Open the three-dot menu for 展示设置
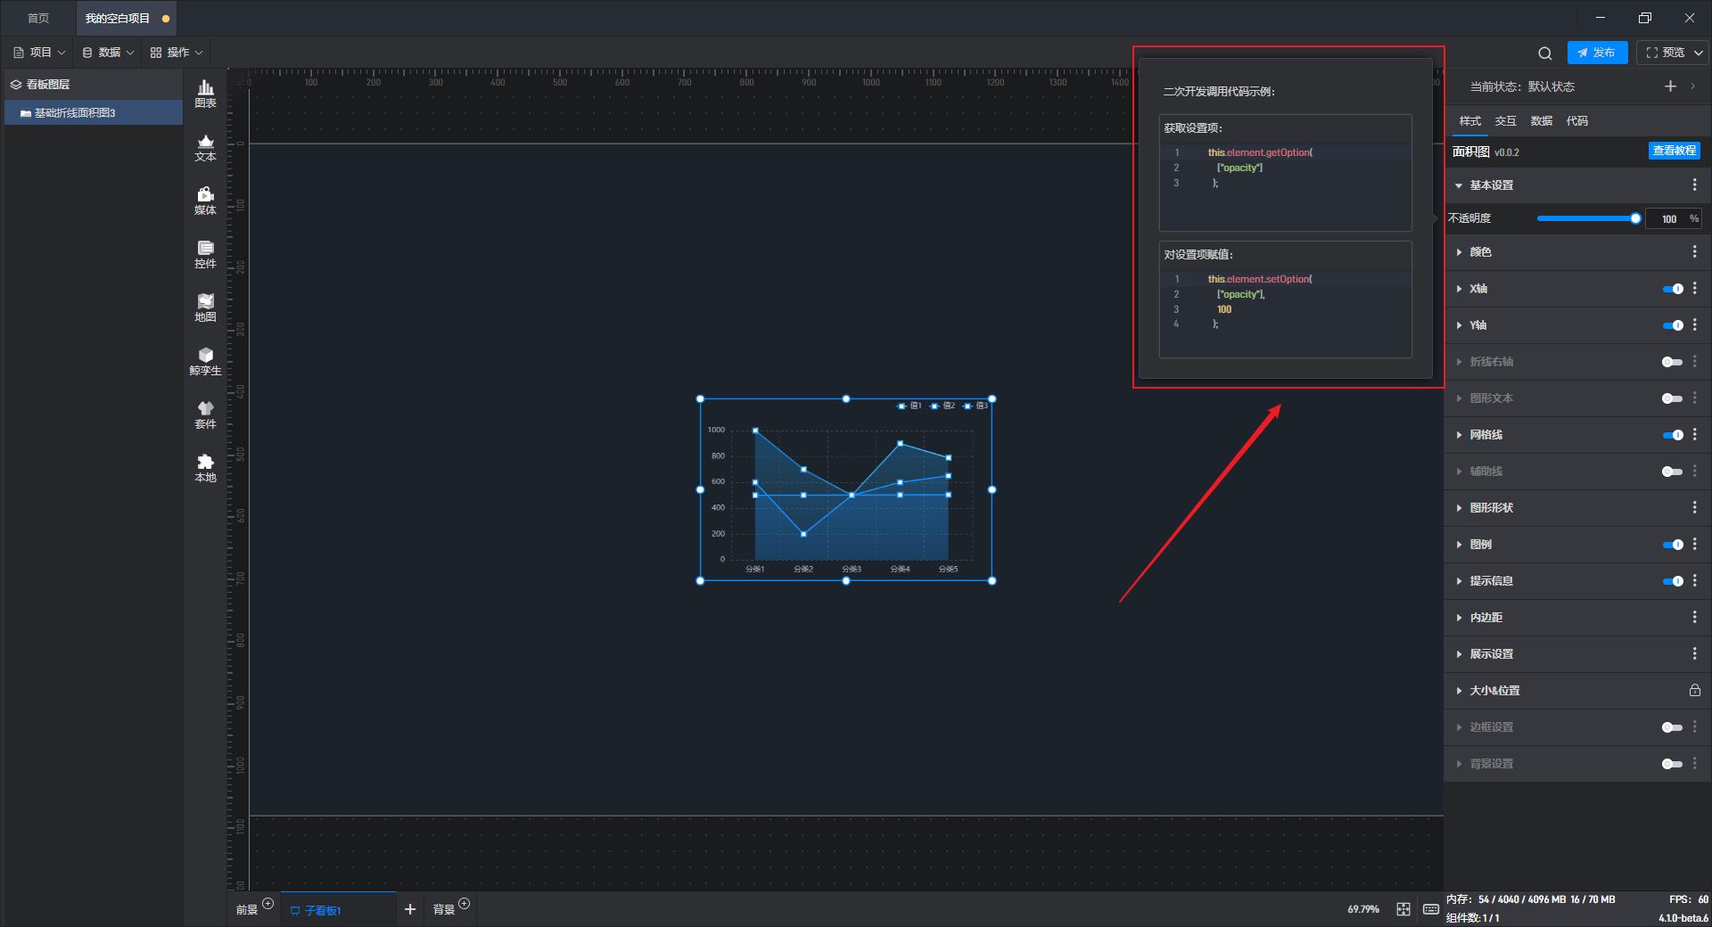1712x927 pixels. pyautogui.click(x=1694, y=653)
